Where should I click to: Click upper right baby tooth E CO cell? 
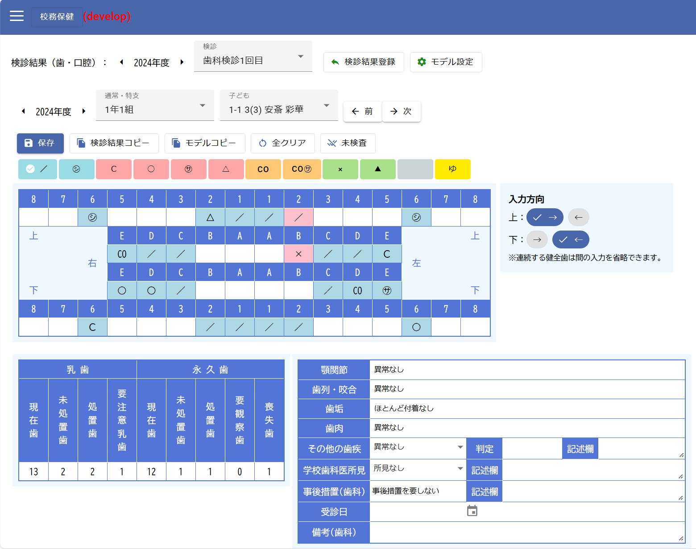(122, 254)
